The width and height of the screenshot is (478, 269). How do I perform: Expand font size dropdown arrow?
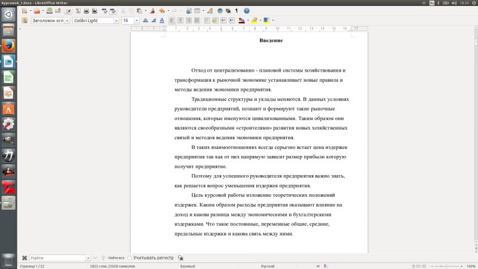point(137,20)
